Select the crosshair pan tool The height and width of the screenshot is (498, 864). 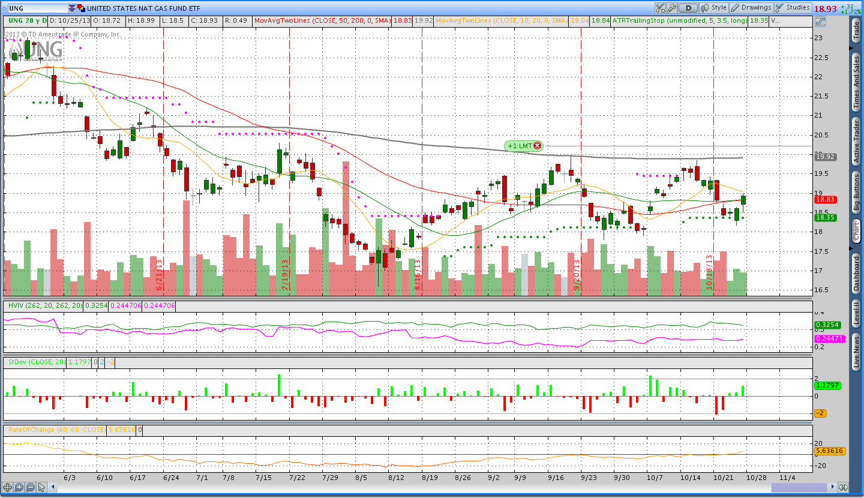click(8, 487)
